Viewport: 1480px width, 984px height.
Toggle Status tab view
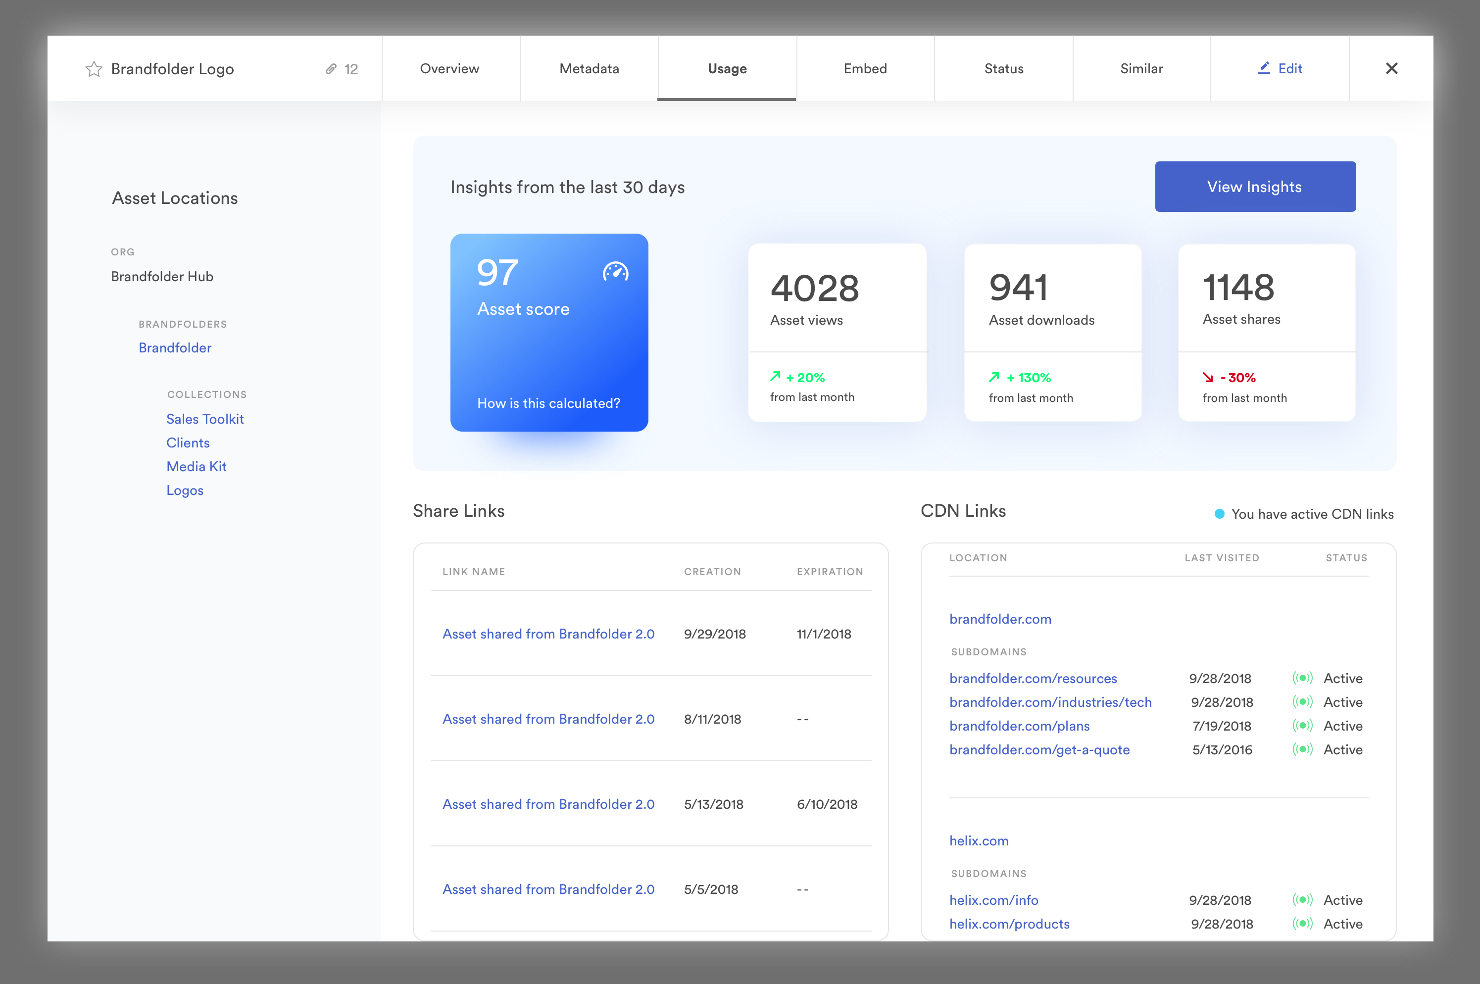pyautogui.click(x=1002, y=68)
